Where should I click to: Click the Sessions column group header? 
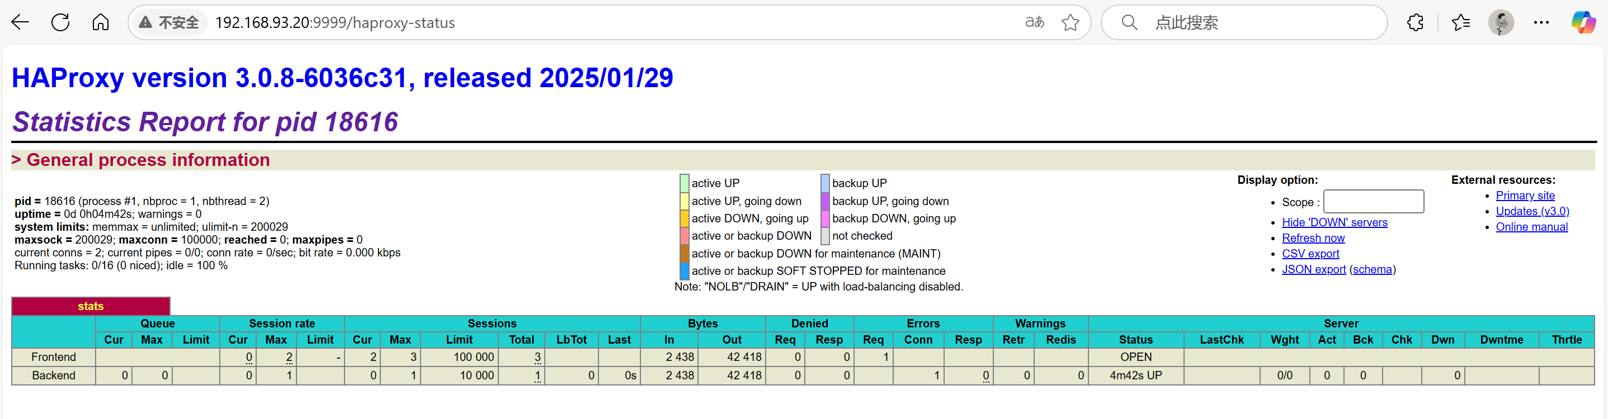pos(492,323)
